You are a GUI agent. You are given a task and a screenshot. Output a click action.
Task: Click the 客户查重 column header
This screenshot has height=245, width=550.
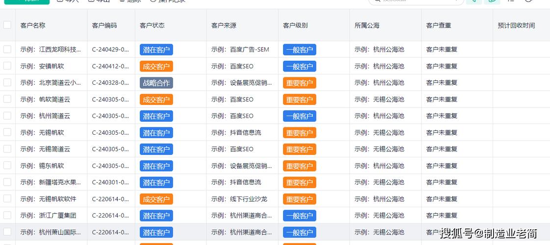[x=439, y=25]
